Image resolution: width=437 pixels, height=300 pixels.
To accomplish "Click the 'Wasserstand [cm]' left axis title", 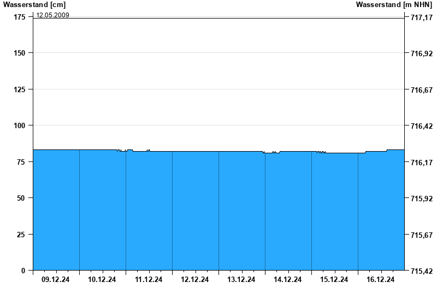I will tap(27, 4).
